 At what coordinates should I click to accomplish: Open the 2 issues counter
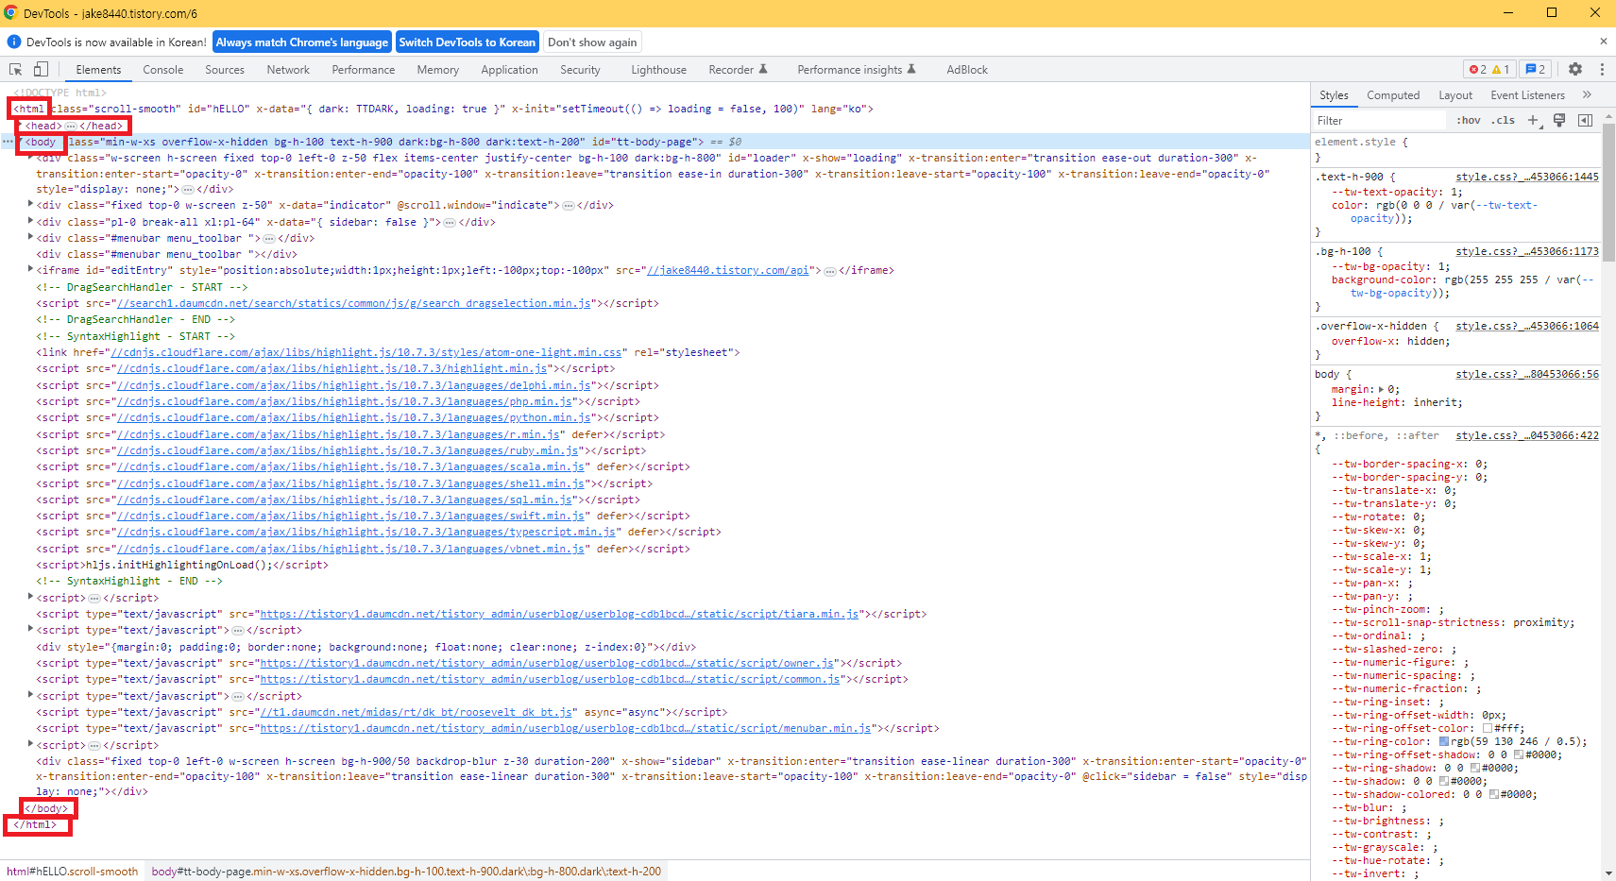(x=1536, y=69)
